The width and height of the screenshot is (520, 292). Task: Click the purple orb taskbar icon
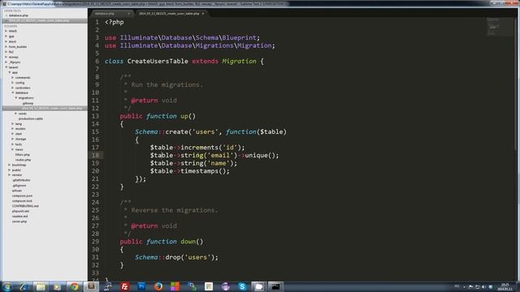226,286
